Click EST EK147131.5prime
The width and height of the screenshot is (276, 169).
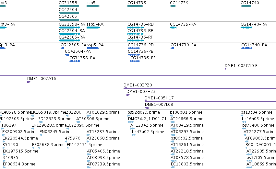(85, 145)
